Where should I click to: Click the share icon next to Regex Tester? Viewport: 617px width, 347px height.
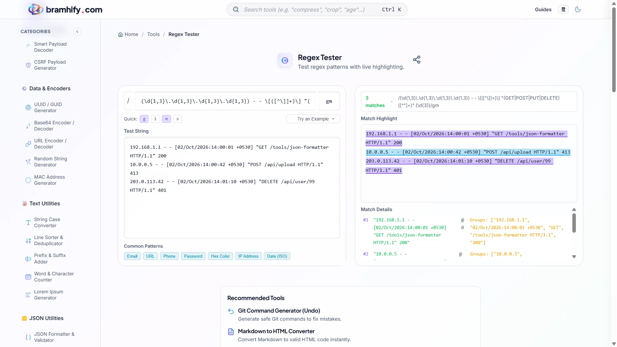(416, 60)
